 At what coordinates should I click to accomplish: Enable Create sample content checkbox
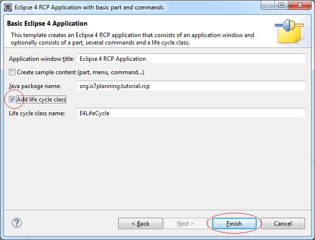pos(12,72)
